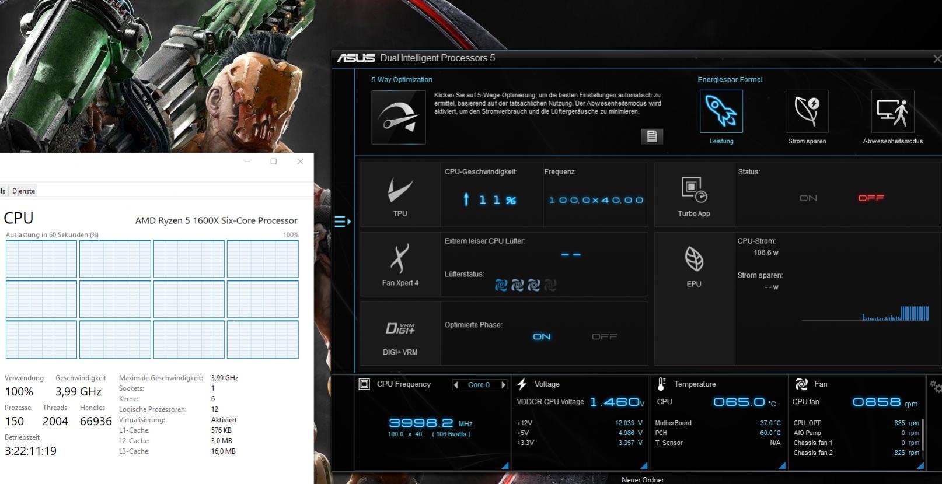Click the Prozesse count 150
942x484 pixels.
pos(15,421)
